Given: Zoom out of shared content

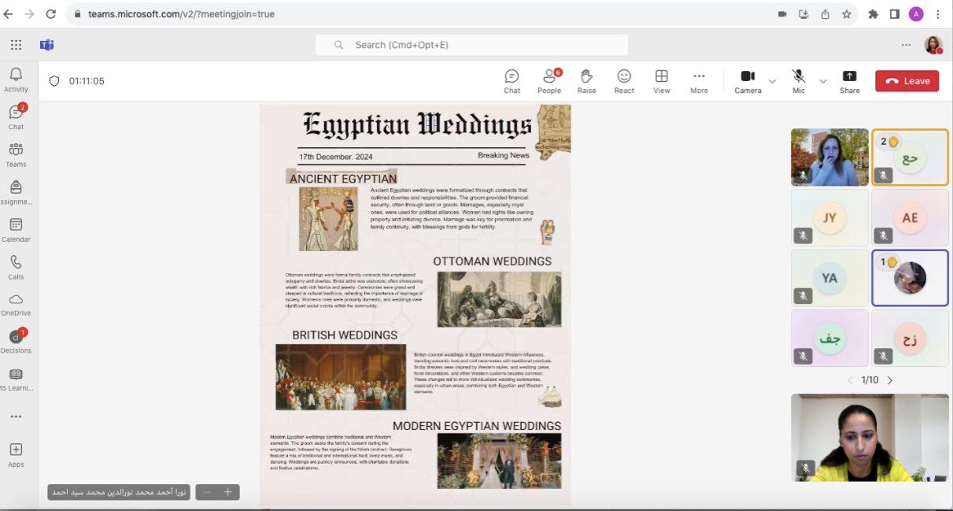Looking at the screenshot, I should click(x=207, y=492).
